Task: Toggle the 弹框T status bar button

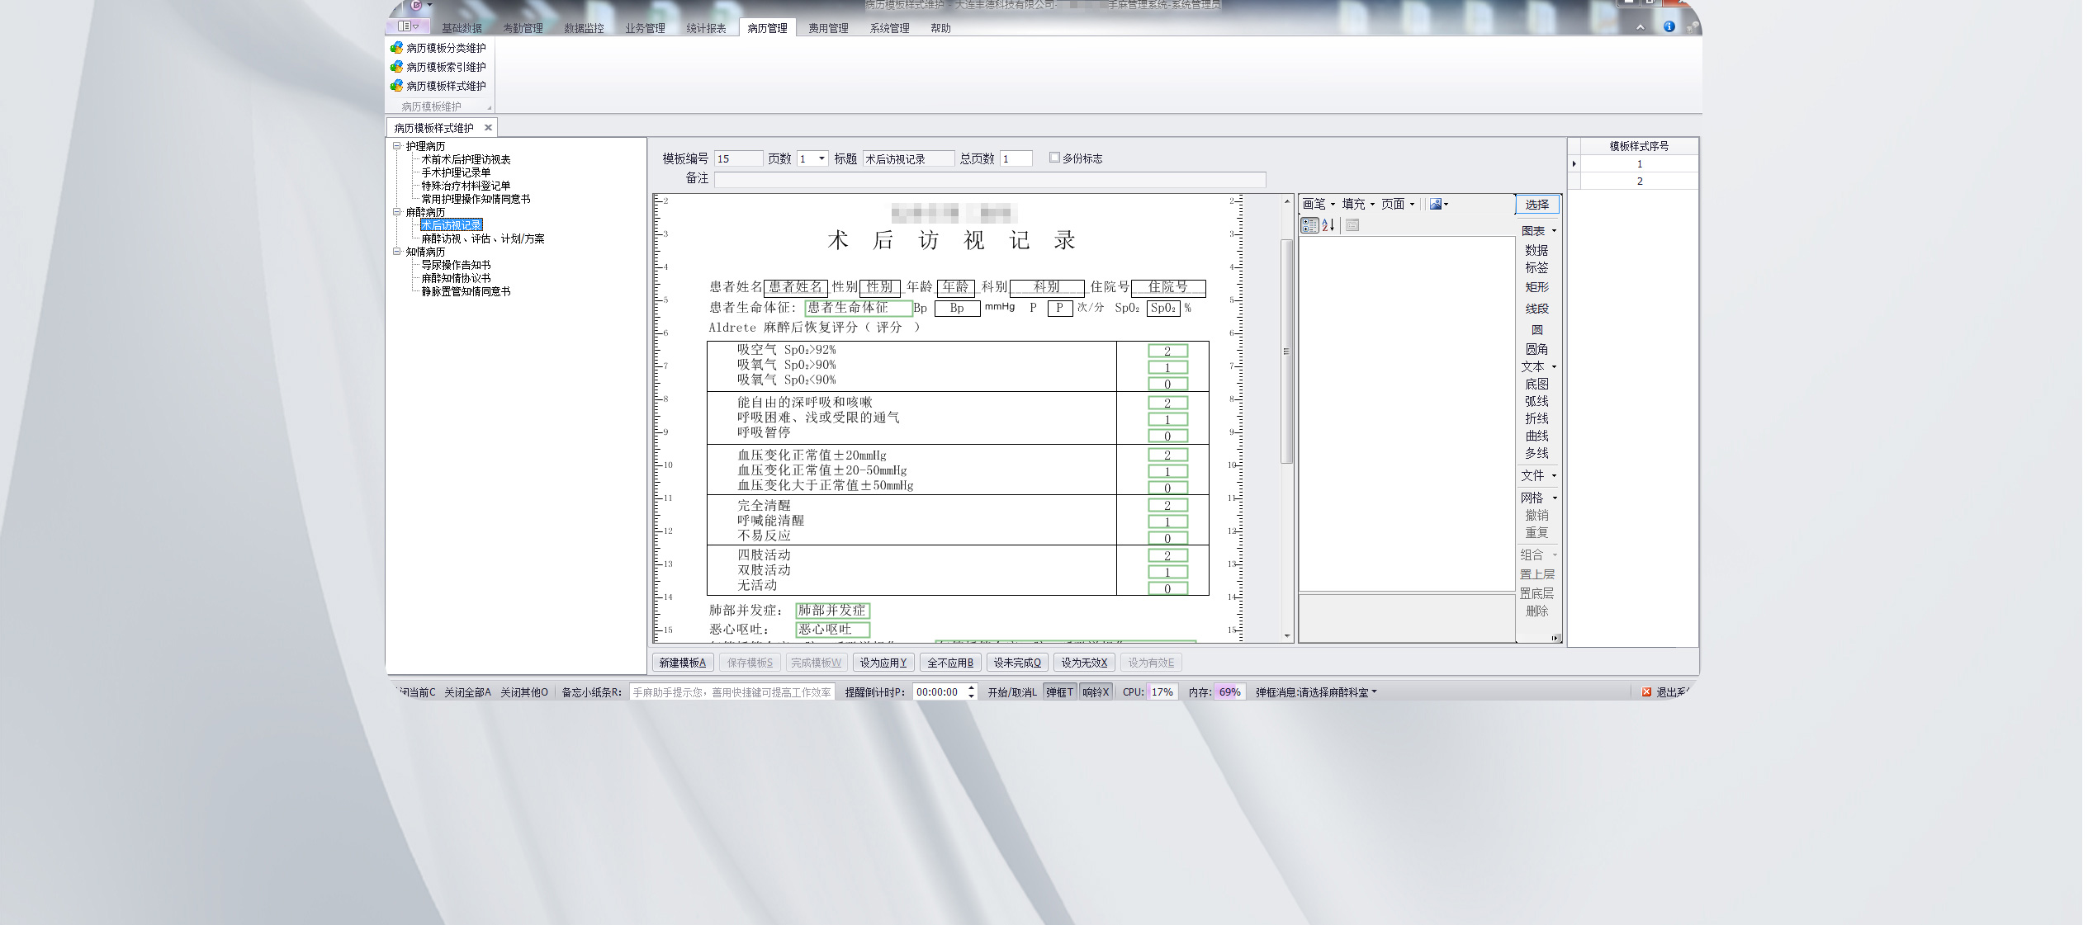Action: [1059, 692]
